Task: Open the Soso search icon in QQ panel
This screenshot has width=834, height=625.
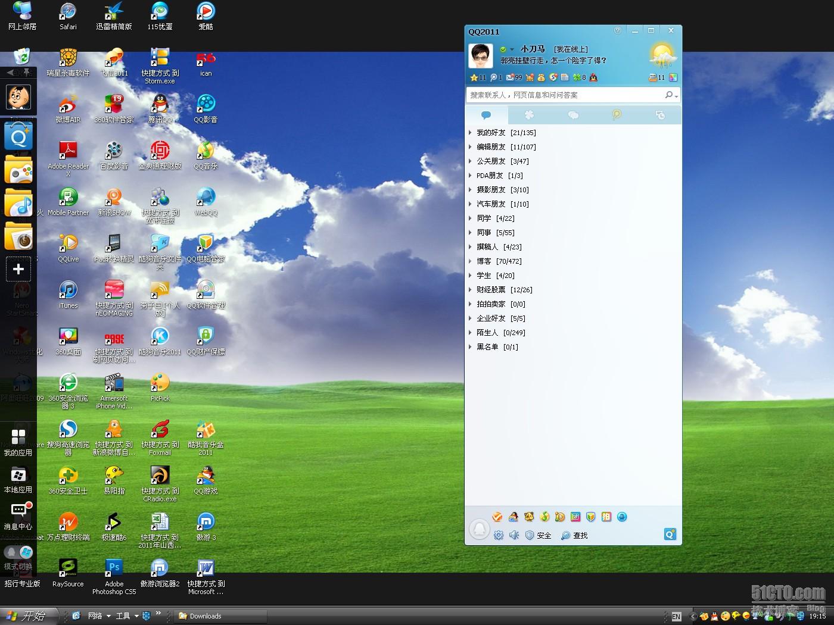Action: tap(553, 77)
